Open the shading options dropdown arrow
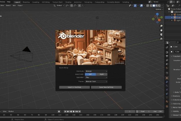 coord(162,6)
